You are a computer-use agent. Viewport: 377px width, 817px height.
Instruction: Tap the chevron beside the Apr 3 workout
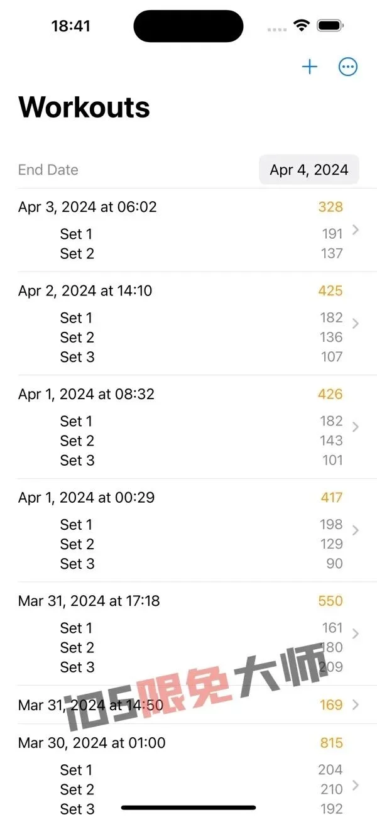pos(355,231)
